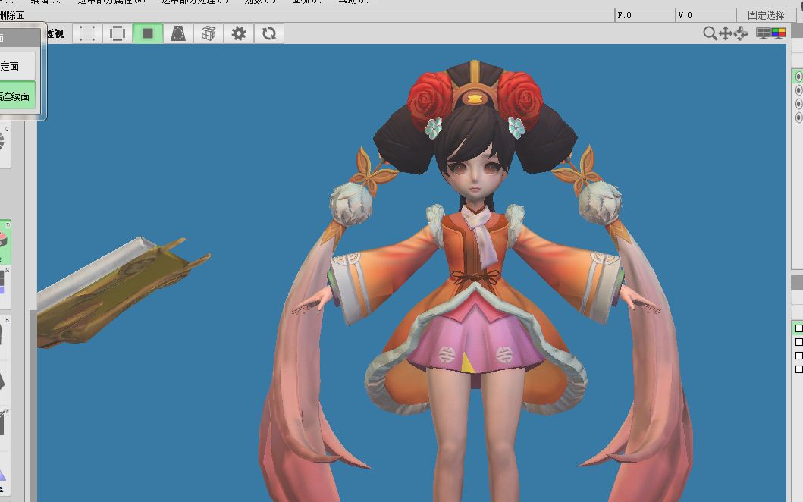This screenshot has height=502, width=803.
Task: Click the F:0 face count field
Action: 645,15
